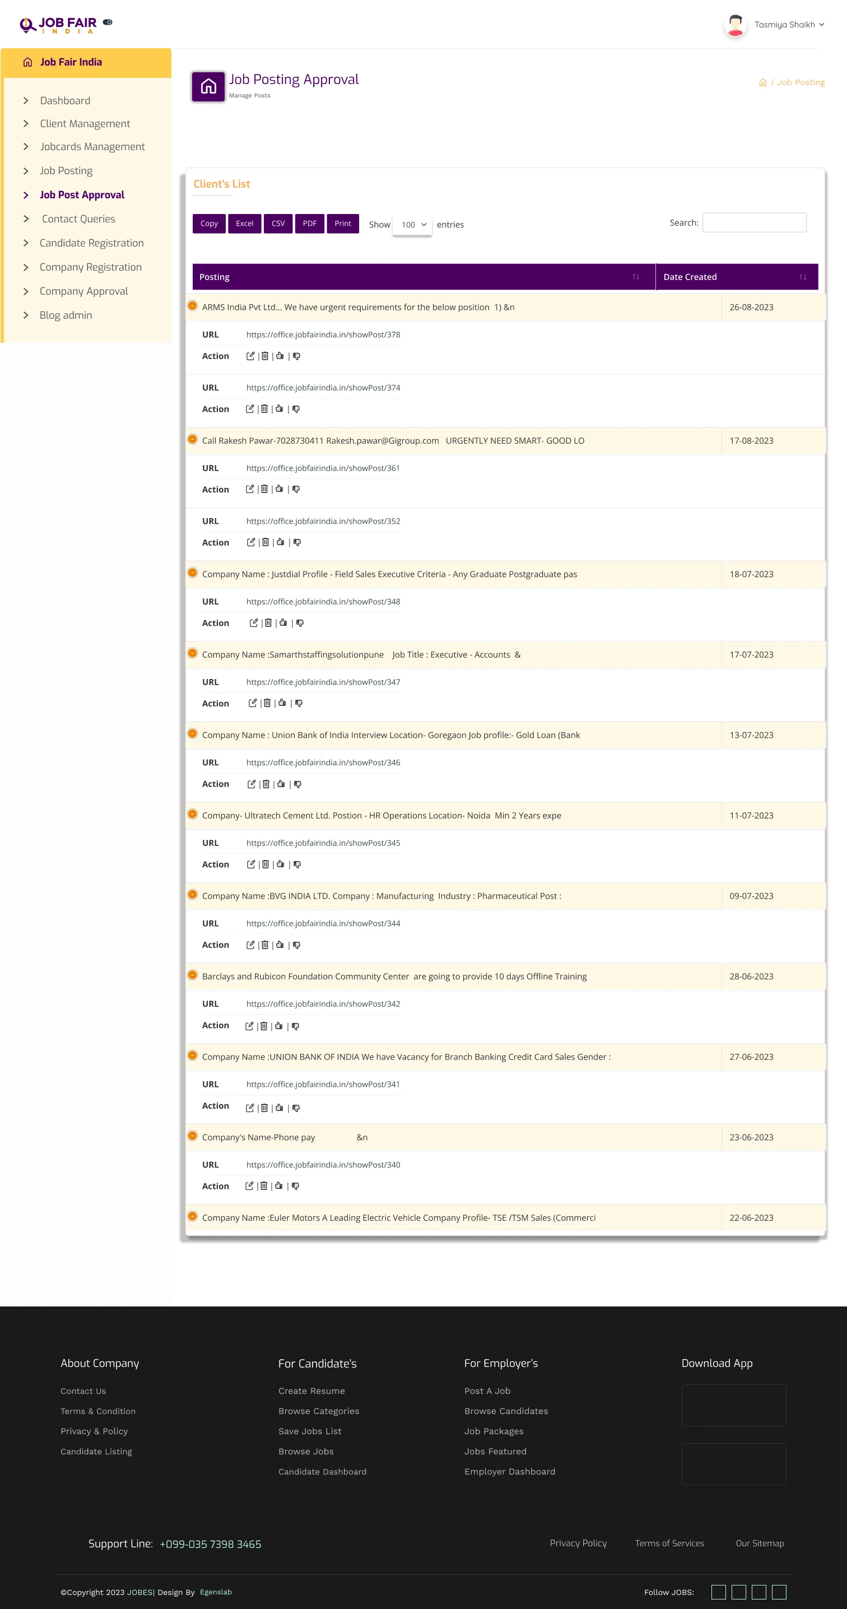Go to Company Approval in the sidebar

(83, 291)
